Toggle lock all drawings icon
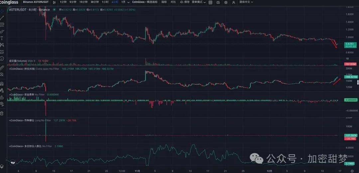The image size is (359, 173). (x=2, y=96)
